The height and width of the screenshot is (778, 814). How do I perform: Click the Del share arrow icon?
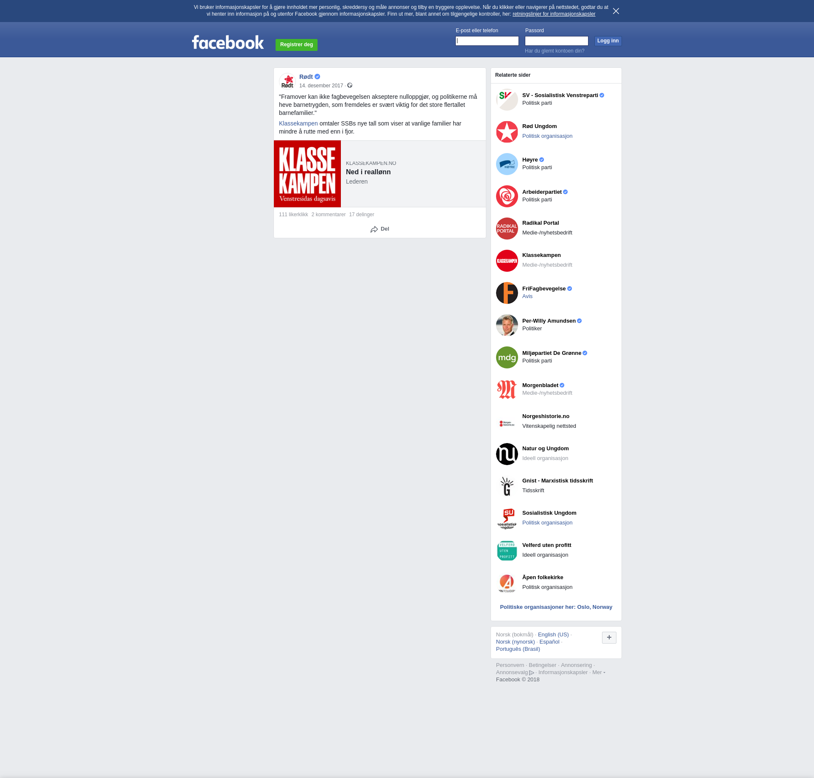point(374,229)
